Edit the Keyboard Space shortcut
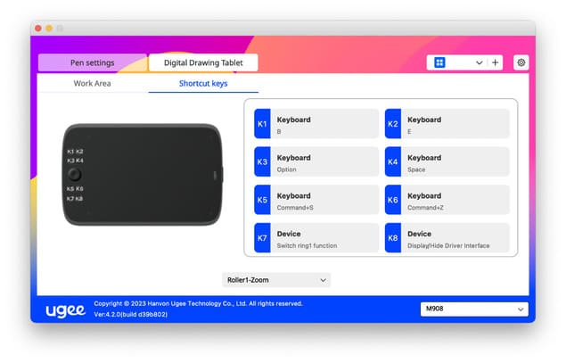Viewport: 566px width, 363px height. 447,161
